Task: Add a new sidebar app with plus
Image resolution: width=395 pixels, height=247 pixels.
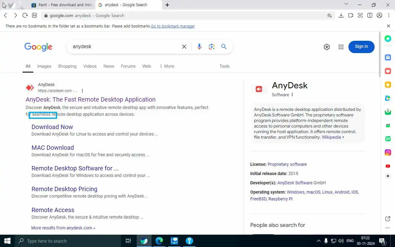Action: [388, 176]
